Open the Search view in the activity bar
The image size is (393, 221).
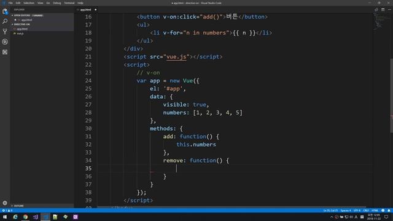pos(5,21)
